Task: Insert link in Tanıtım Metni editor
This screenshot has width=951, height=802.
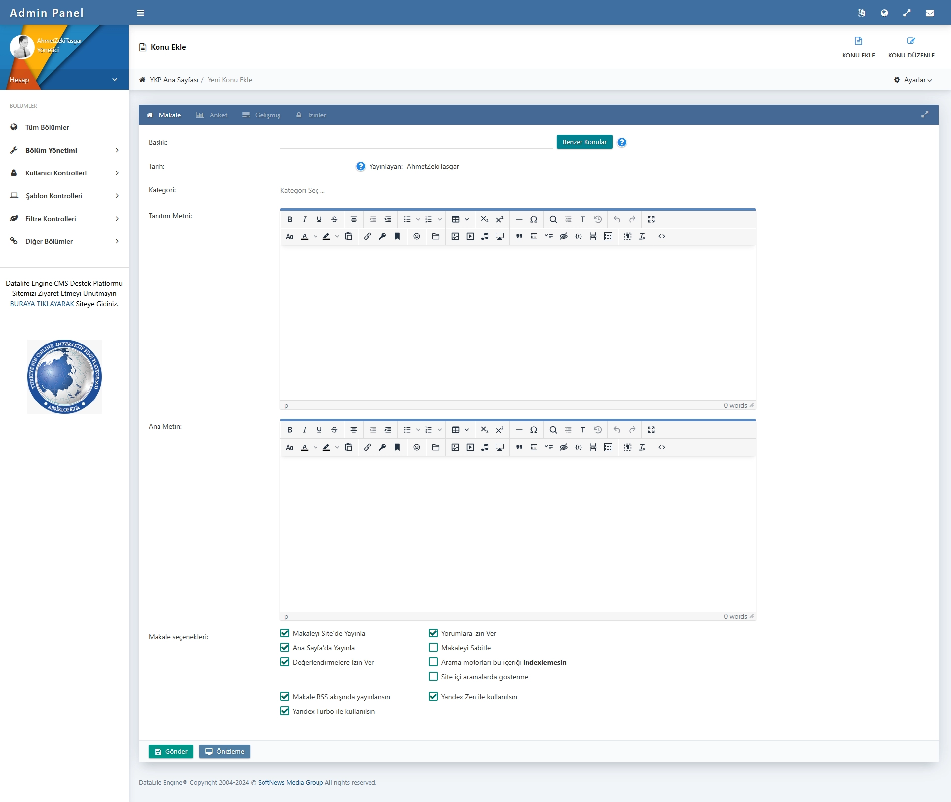Action: (368, 236)
